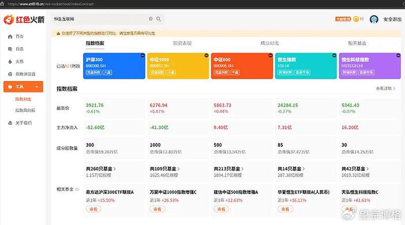Click the home icon in the sidebar
This screenshot has height=225, width=405.
[10, 36]
